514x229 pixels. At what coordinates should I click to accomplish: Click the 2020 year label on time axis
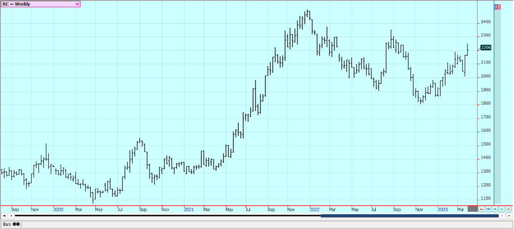pos(58,209)
